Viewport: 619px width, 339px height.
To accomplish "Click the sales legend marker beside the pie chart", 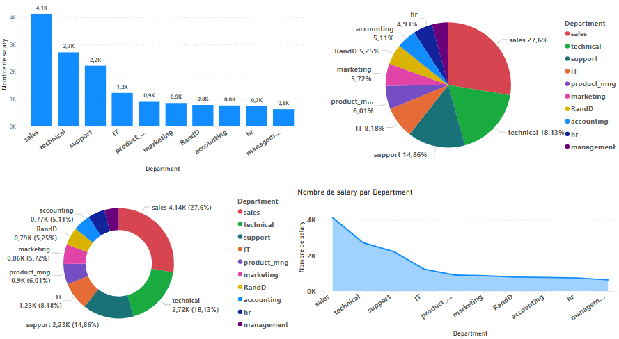I will coord(567,34).
